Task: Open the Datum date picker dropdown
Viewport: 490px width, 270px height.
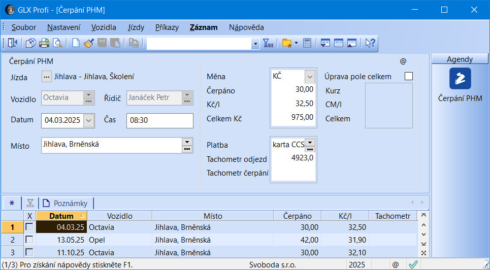Action: pos(89,121)
